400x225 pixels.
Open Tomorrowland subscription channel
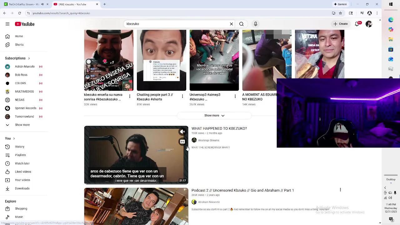[x=24, y=117]
